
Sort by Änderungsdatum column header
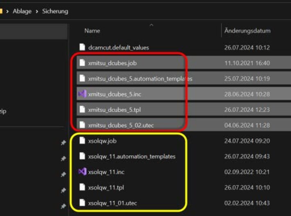click(x=247, y=31)
